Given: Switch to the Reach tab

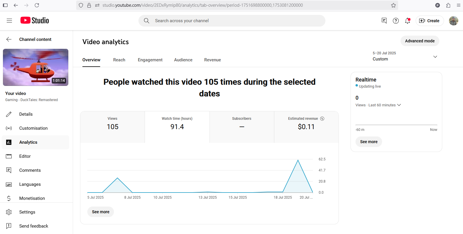Looking at the screenshot, I should tap(119, 60).
